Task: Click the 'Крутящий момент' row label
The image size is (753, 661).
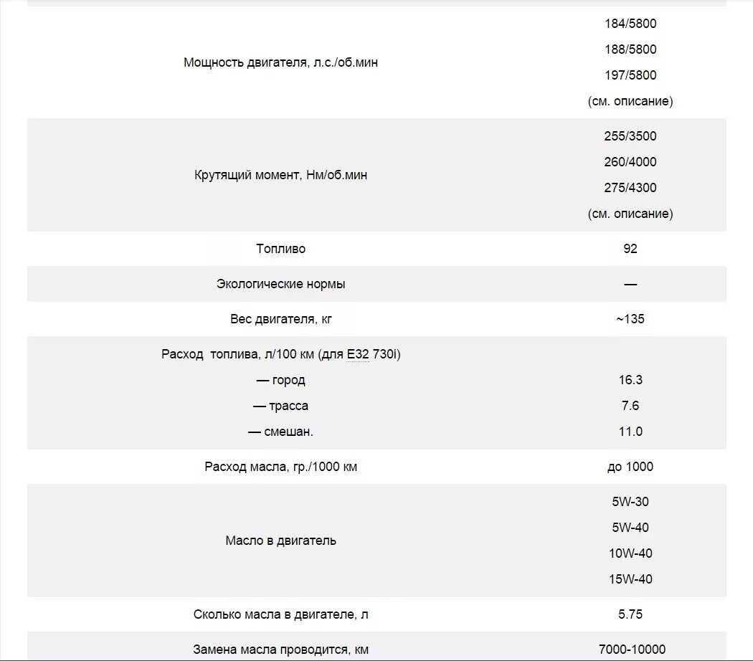Action: 280,175
